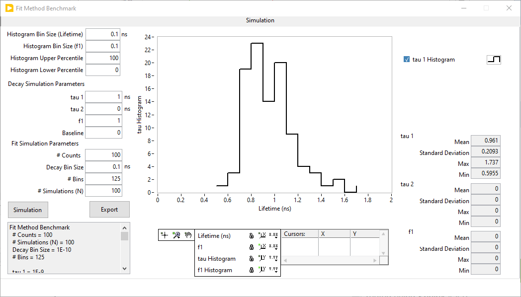Toggle autoscale lock for Lifetime (ns) axis

tap(252, 235)
